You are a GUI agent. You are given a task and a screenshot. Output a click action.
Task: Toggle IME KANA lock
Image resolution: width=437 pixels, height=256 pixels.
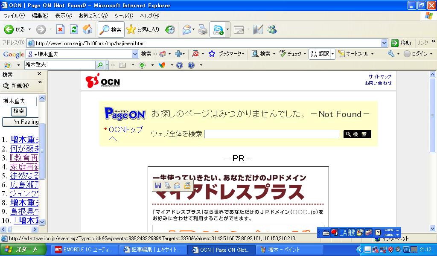[389, 235]
